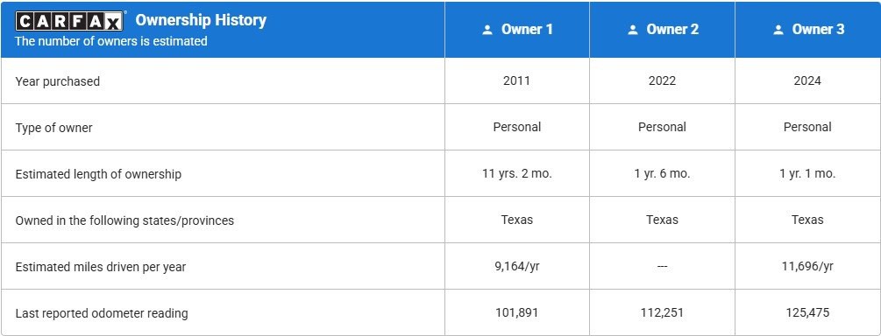Click Last reported odometer reading label
This screenshot has width=881, height=336.
click(102, 313)
